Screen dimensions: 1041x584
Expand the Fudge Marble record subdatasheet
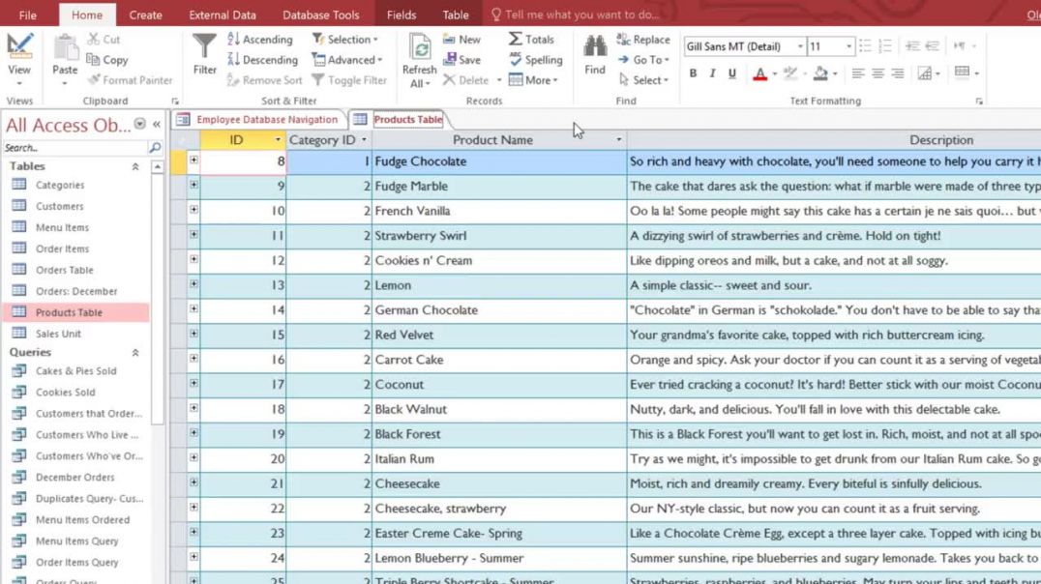[x=193, y=185]
